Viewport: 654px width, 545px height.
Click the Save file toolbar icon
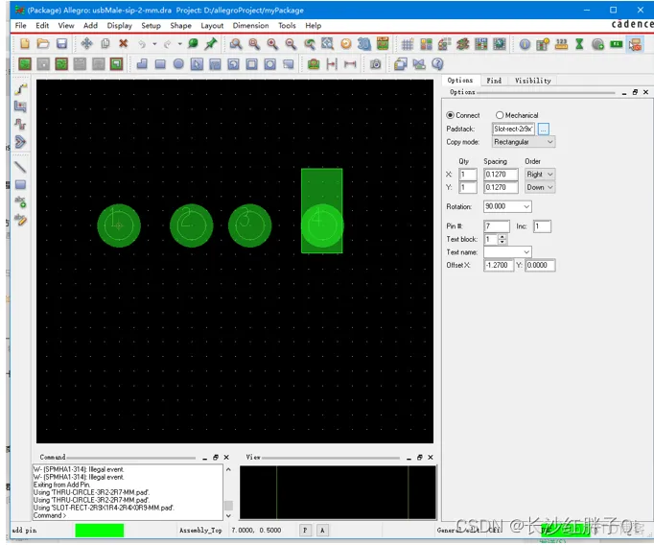pos(61,44)
